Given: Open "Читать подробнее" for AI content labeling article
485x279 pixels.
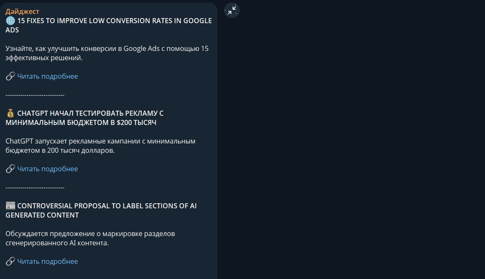Looking at the screenshot, I should click(48, 261).
